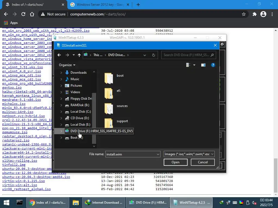Open Chrome extensions menu

coord(255,14)
